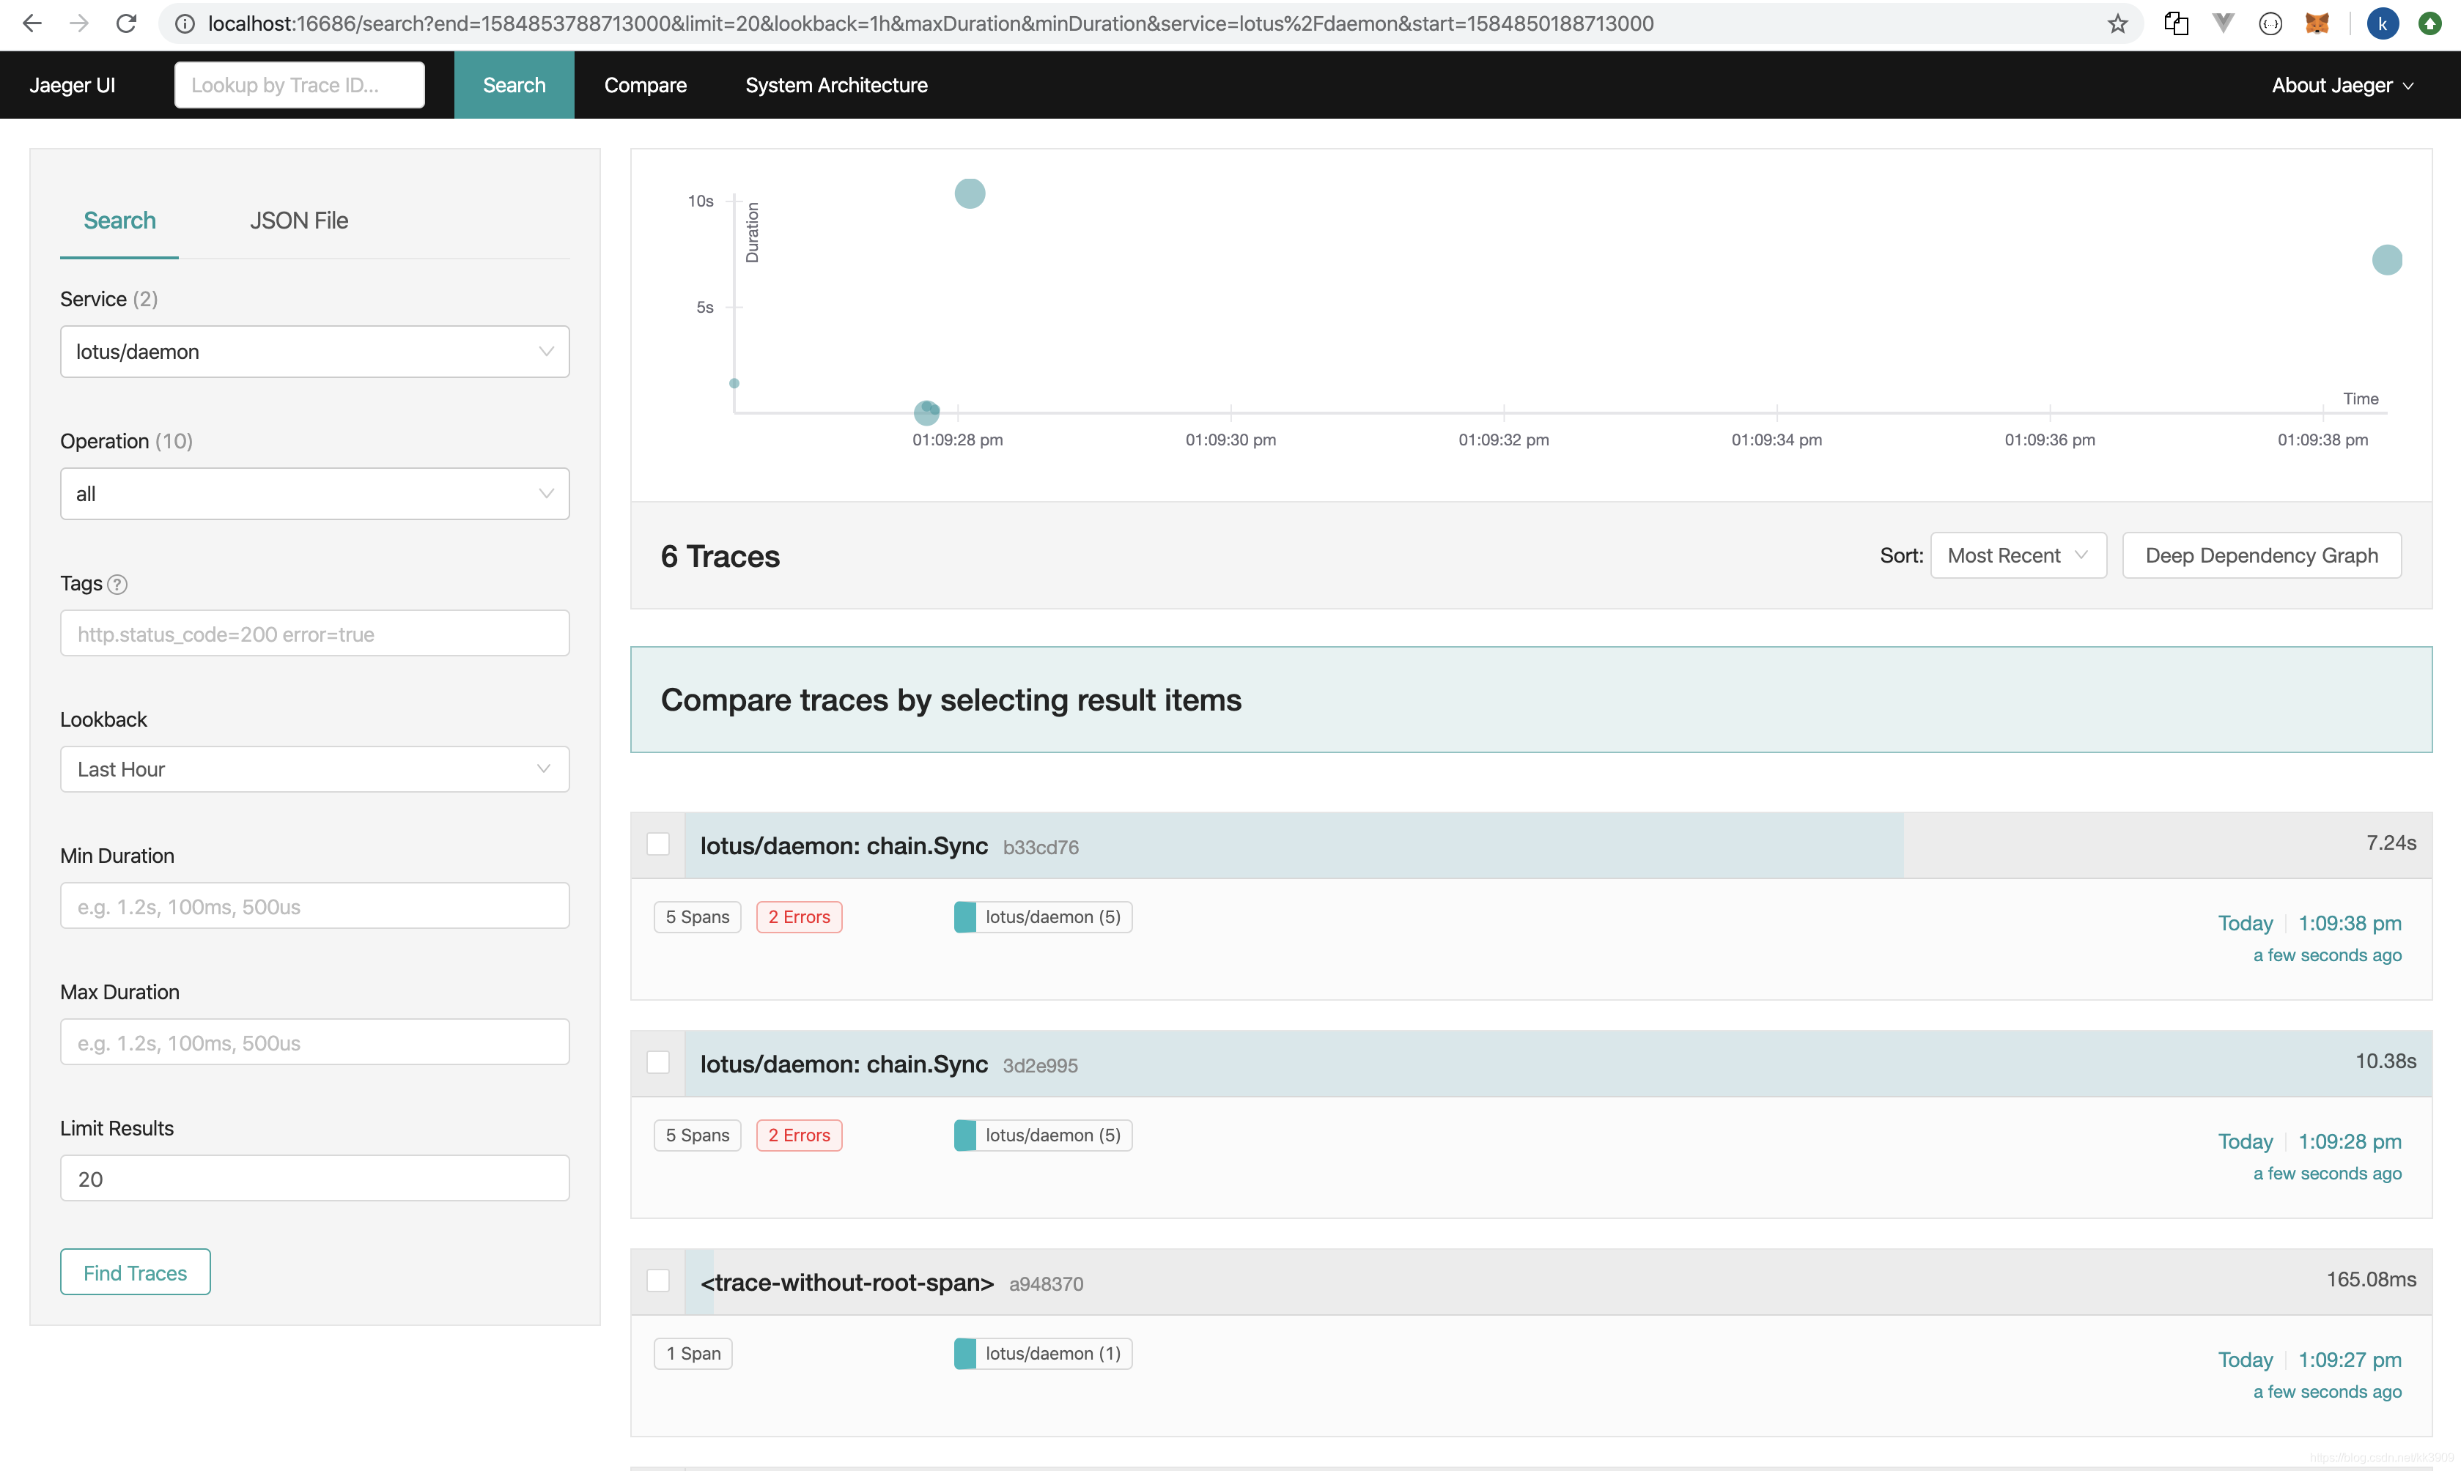Viewport: 2461px width, 1471px height.
Task: Click the bookmark star icon
Action: pos(2117,23)
